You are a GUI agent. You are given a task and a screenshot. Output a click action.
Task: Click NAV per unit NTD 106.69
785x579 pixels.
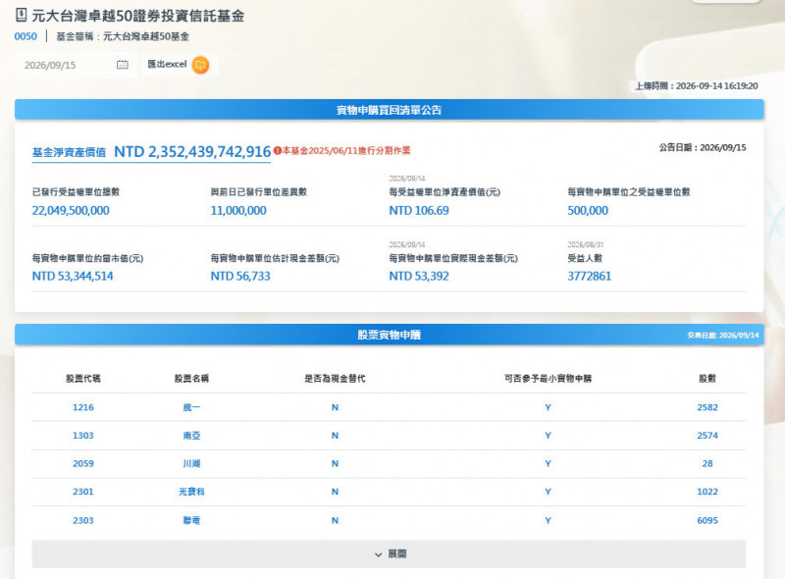[x=419, y=210]
